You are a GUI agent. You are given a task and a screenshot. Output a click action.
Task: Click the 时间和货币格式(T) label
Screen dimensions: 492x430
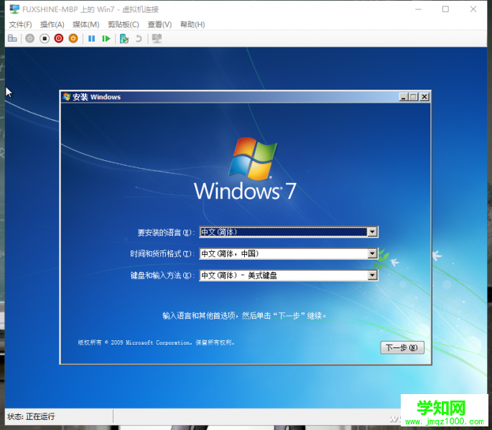pyautogui.click(x=161, y=253)
